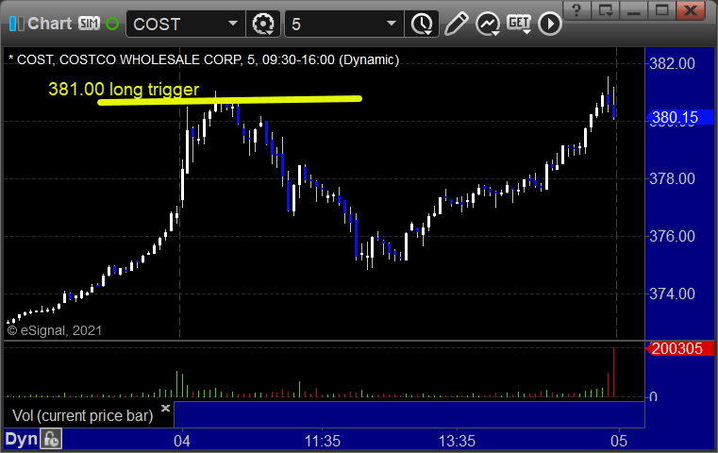Click the 04 date axis label

pos(182,441)
